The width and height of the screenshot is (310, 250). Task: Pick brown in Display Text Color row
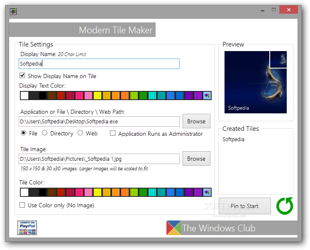pyautogui.click(x=52, y=96)
